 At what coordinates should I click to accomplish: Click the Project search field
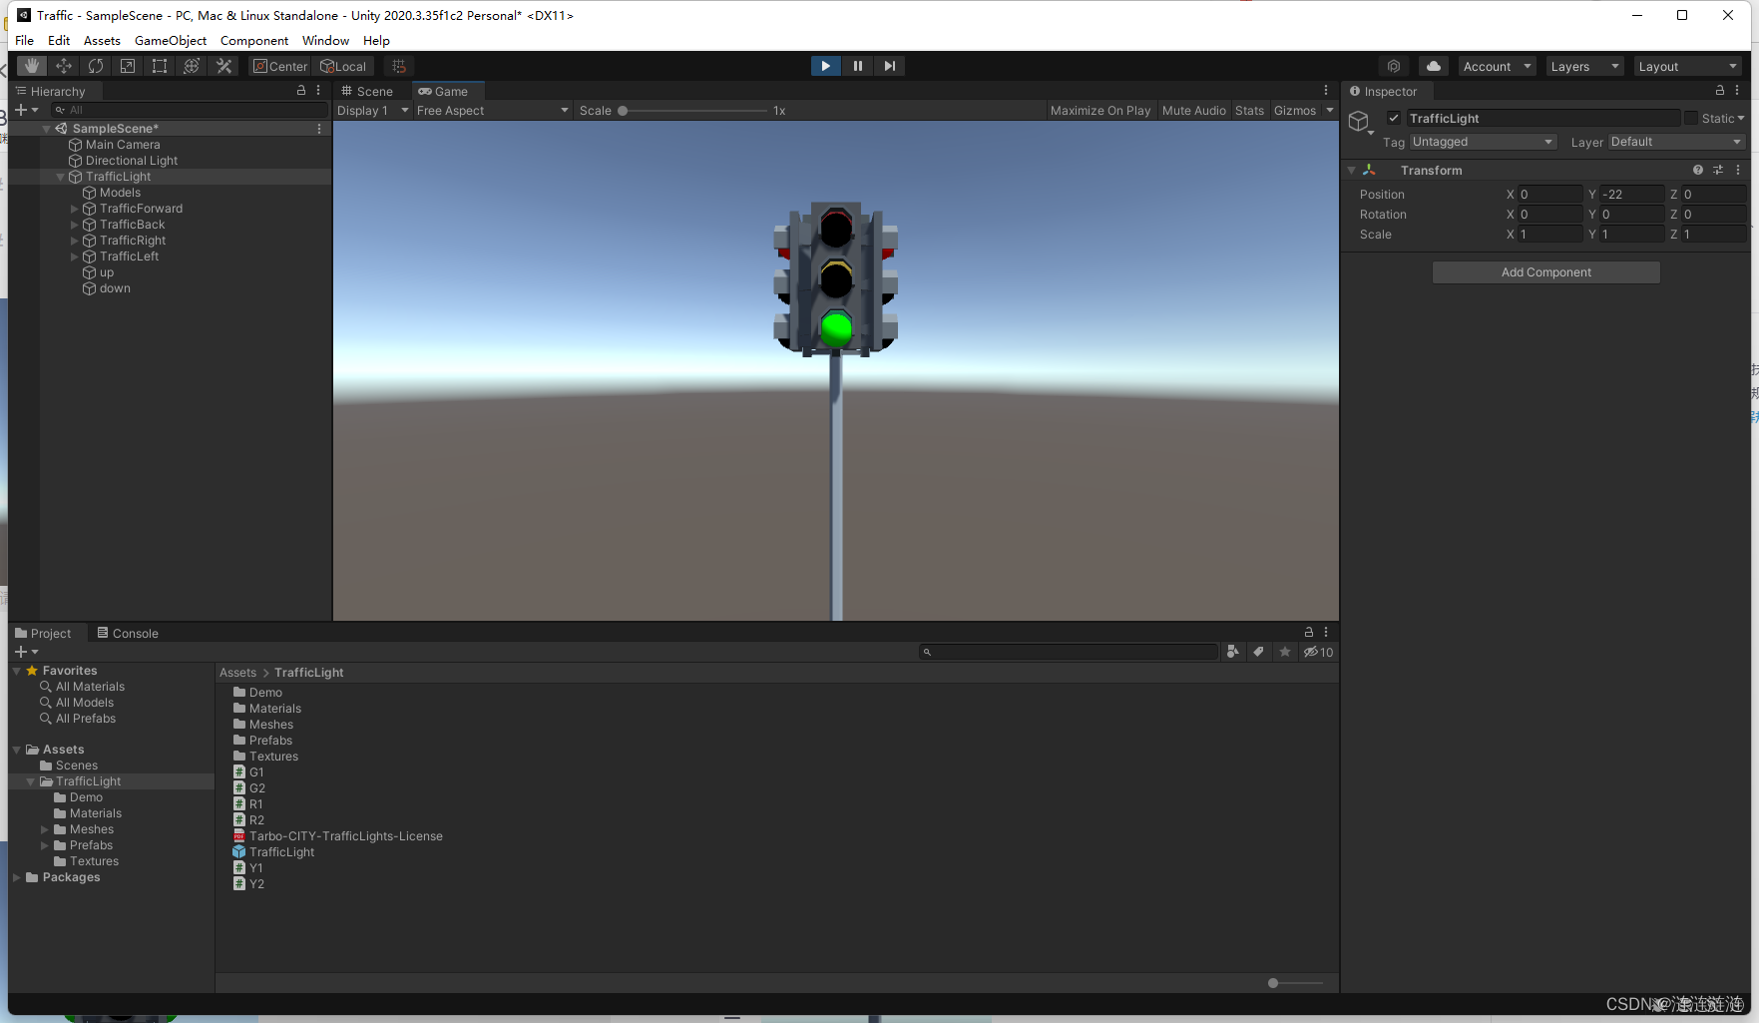click(1068, 652)
